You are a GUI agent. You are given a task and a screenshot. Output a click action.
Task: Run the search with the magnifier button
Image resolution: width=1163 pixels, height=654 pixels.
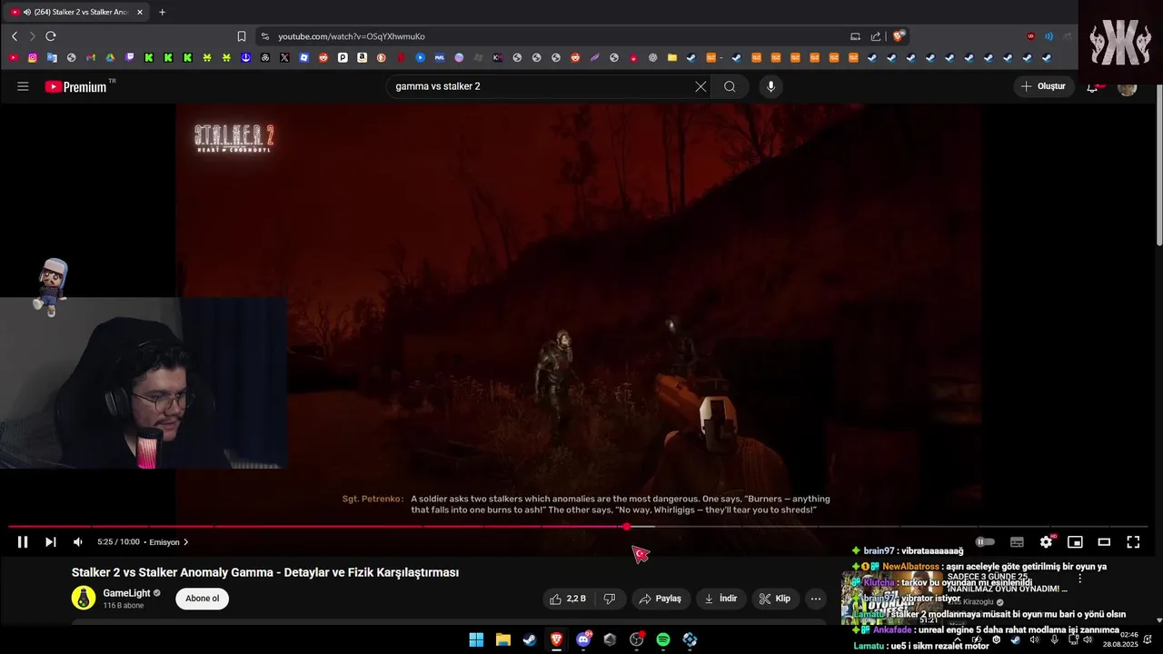[730, 86]
